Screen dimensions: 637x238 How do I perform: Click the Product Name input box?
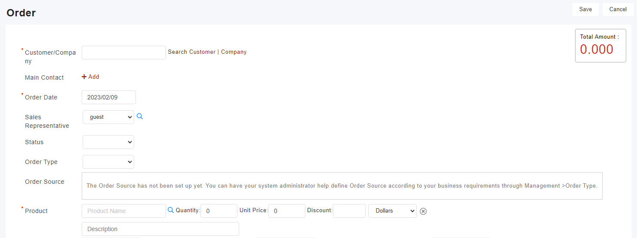[x=124, y=211]
